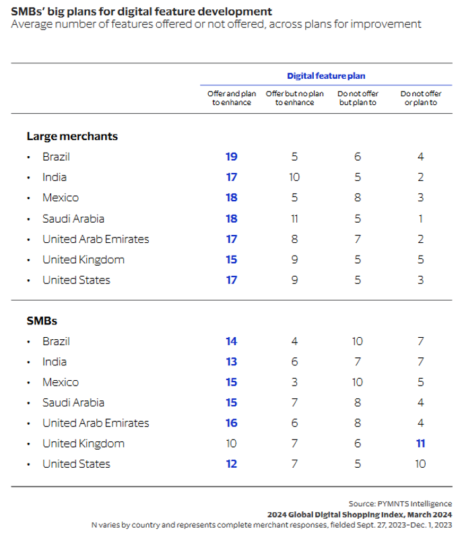Click the bold value 19 for Brazil

[x=231, y=157]
